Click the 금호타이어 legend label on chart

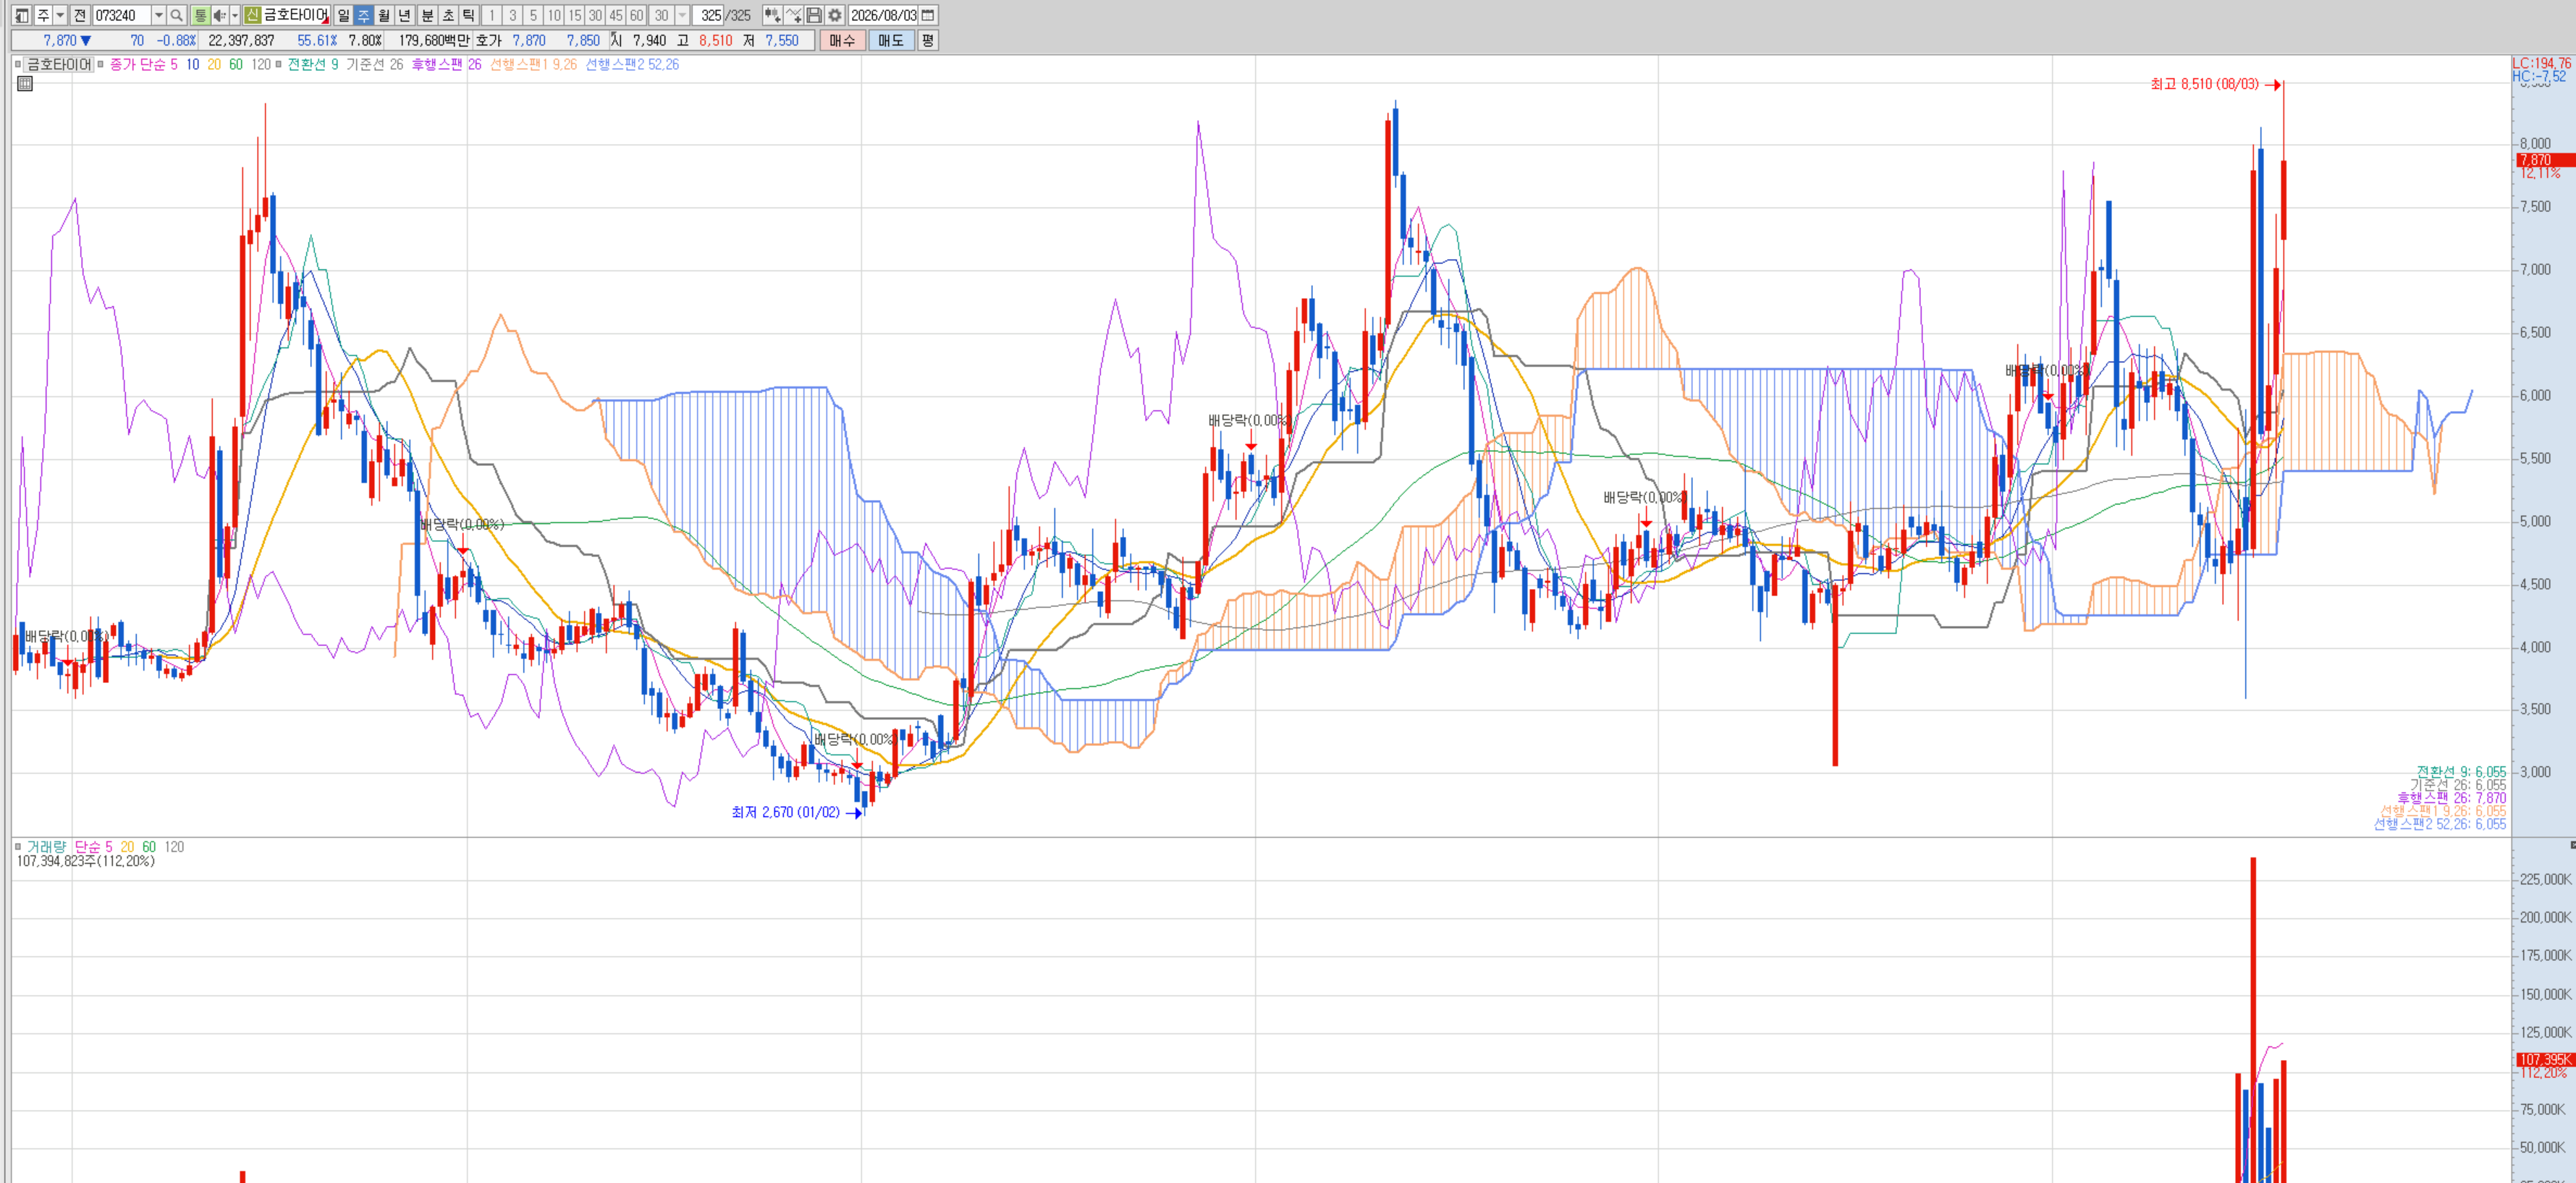pos(59,64)
